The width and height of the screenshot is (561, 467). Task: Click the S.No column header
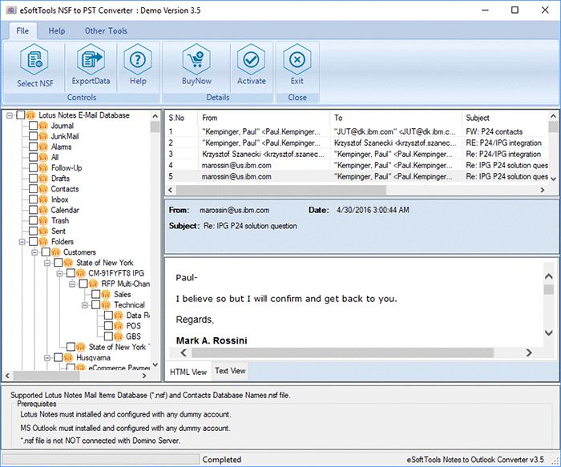tap(182, 118)
